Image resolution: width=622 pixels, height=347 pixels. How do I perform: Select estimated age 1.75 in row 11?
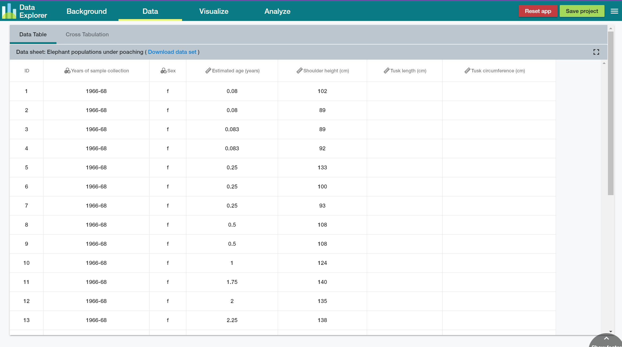pyautogui.click(x=232, y=282)
